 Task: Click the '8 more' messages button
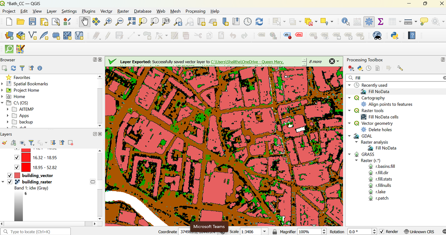[x=315, y=61]
